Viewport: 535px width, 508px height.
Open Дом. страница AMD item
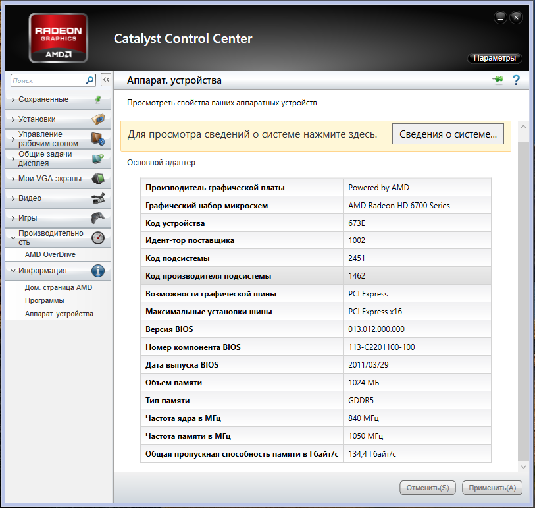pyautogui.click(x=59, y=288)
